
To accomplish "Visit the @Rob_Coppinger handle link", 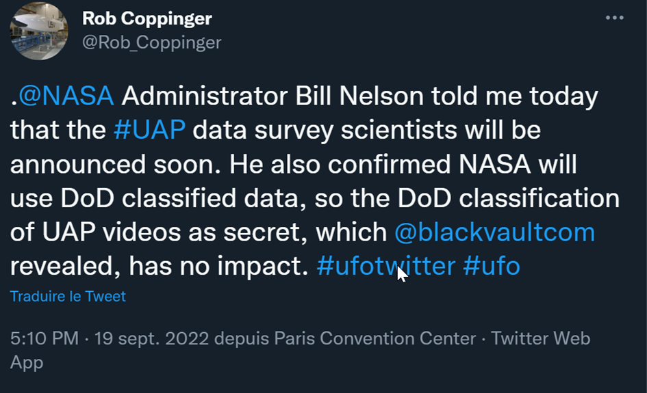I will (x=152, y=42).
